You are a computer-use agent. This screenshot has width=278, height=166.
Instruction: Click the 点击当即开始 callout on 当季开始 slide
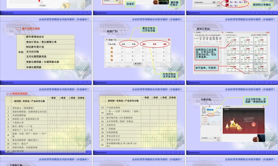click(255, 100)
